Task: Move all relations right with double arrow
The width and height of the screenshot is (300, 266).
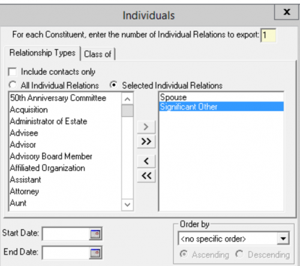Action: click(x=146, y=141)
